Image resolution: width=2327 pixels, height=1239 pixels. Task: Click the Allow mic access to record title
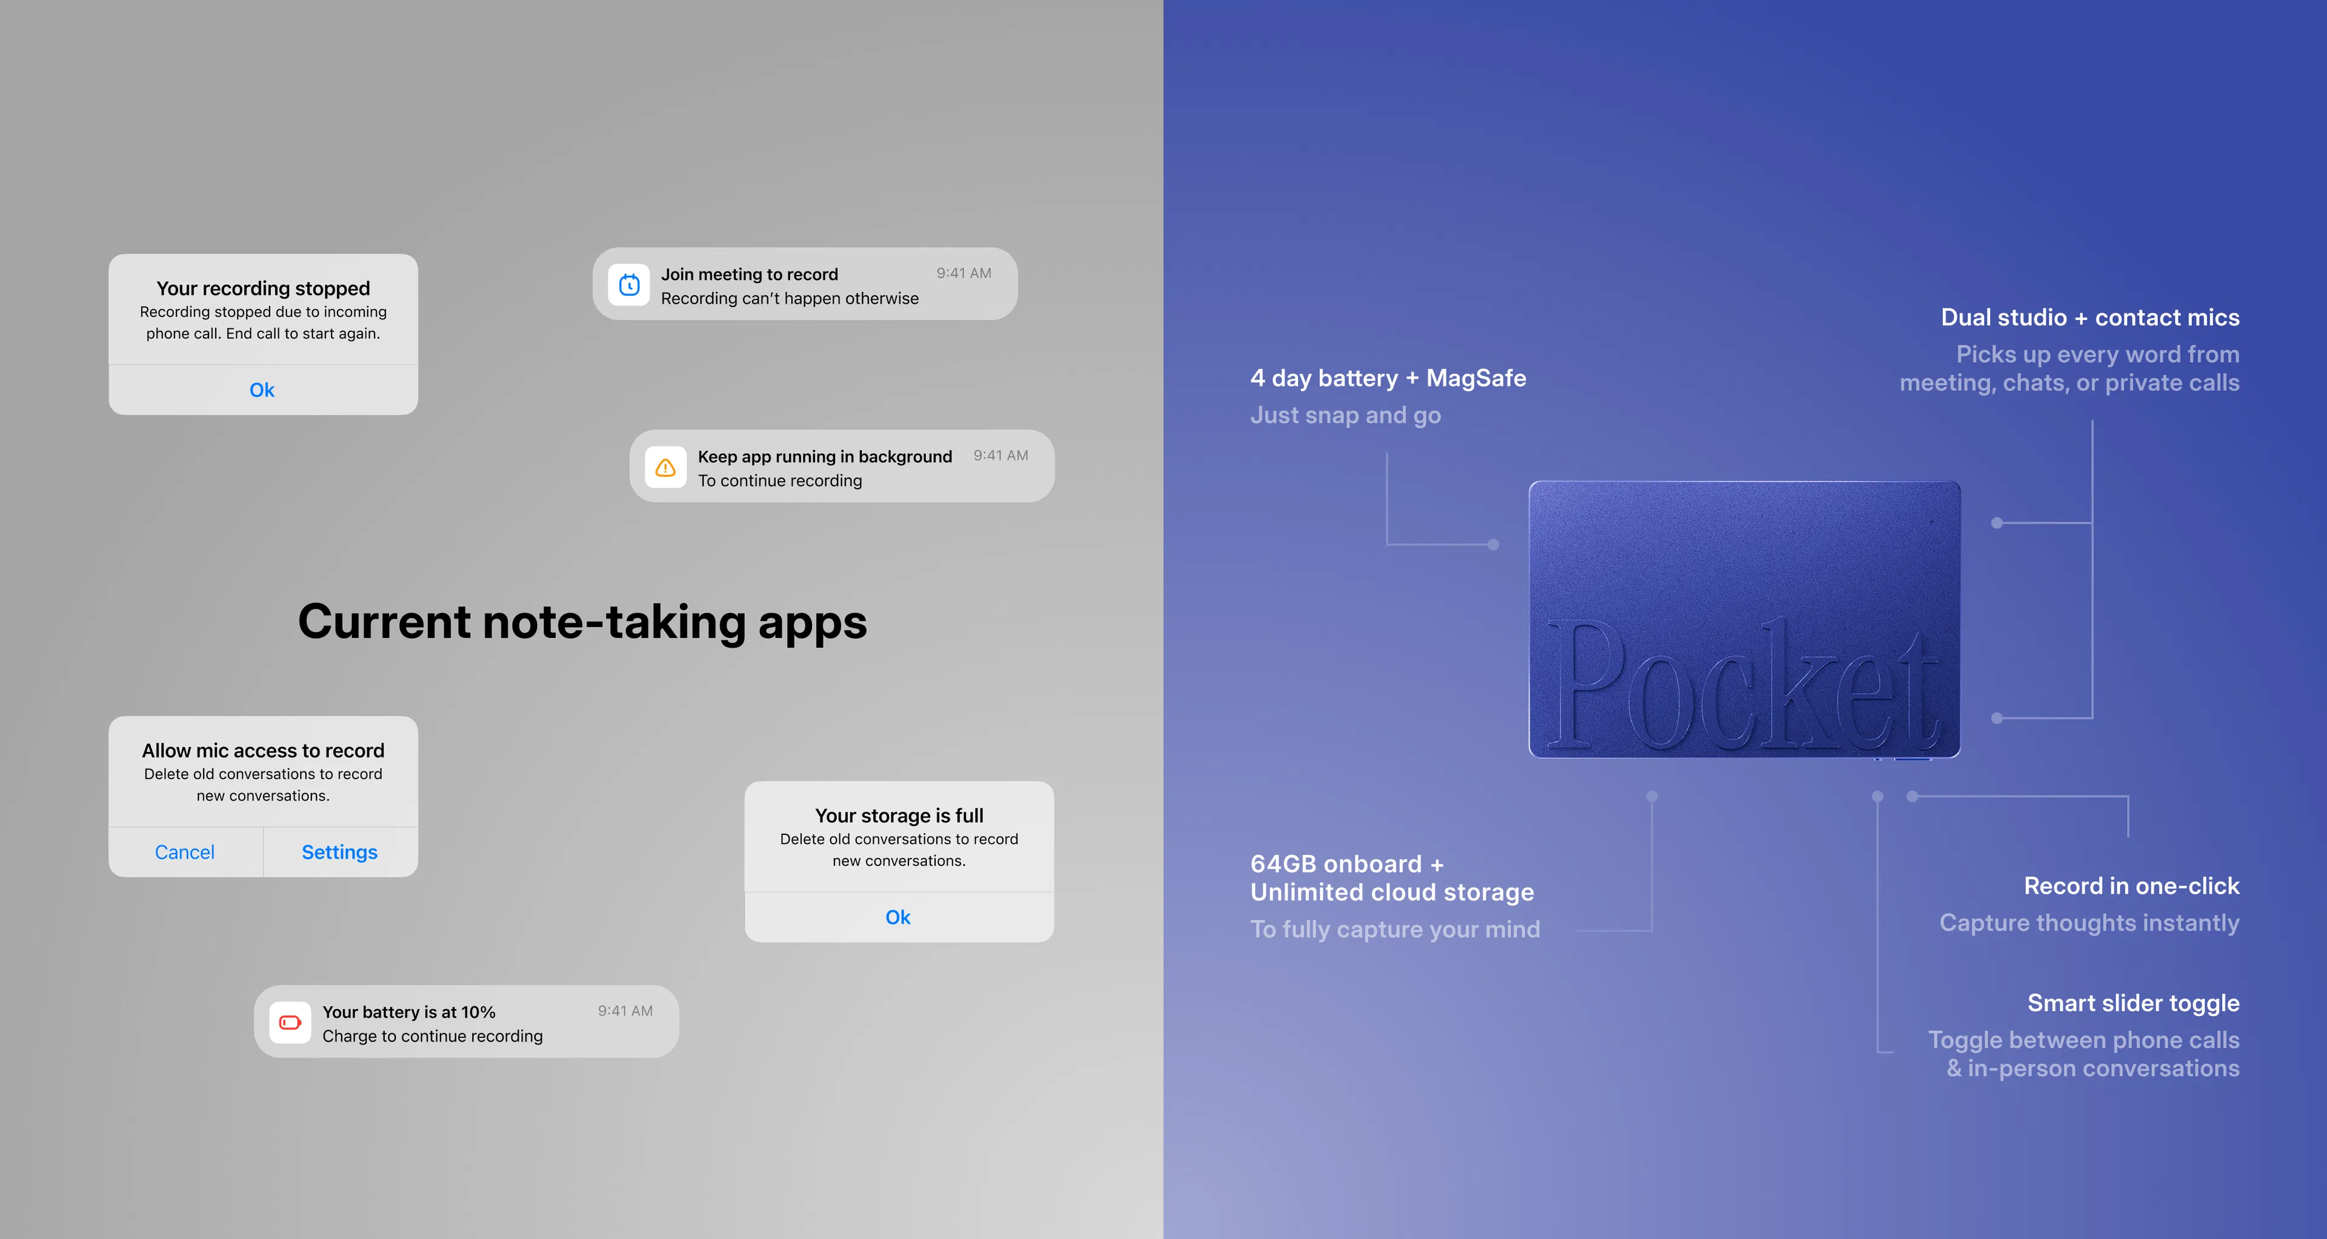pyautogui.click(x=263, y=751)
